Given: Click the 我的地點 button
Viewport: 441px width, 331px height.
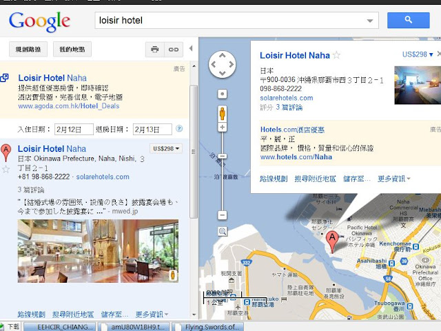Looking at the screenshot, I should pyautogui.click(x=72, y=50).
